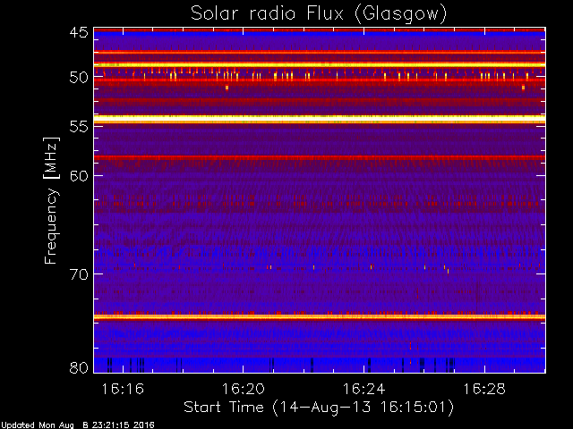The image size is (573, 429).
Task: Click the Updated timestamp text at bottom
Action: click(x=78, y=425)
